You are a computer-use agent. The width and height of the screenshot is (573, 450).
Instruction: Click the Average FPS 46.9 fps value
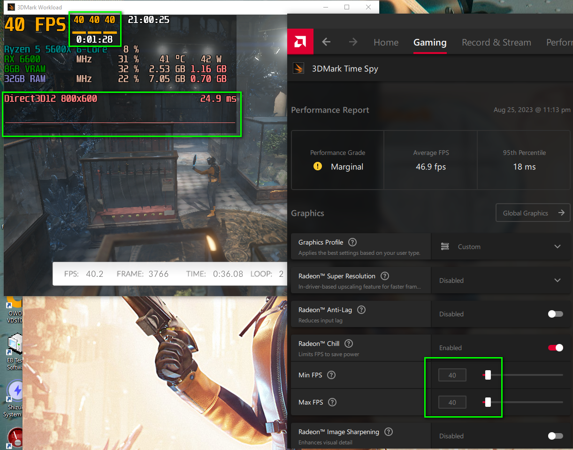click(x=431, y=167)
